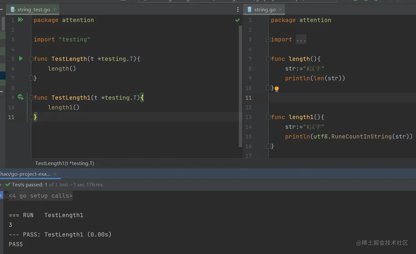
Task: Expand the folded '4 go setup calls' line
Action: click(6, 196)
